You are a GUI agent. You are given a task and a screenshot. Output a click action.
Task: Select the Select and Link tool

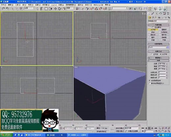tap(12, 9)
